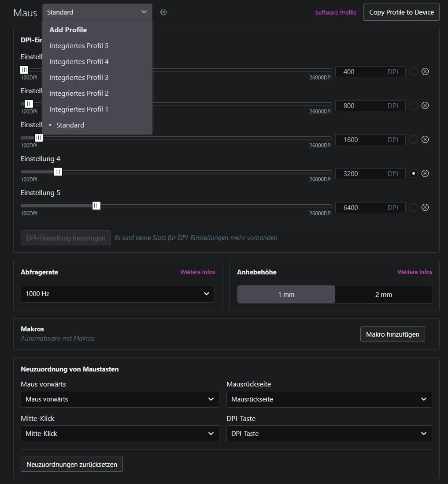Switch lift-off height to 2 mm

coord(383,295)
